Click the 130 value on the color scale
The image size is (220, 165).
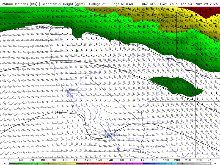[x=99, y=160]
